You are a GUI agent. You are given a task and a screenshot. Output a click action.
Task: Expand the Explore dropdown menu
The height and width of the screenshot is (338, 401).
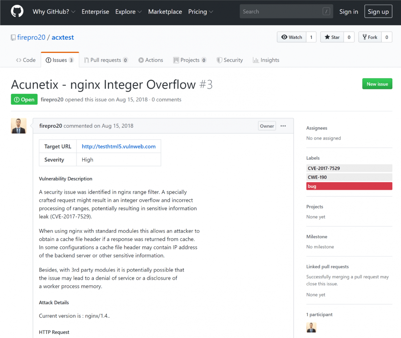128,12
